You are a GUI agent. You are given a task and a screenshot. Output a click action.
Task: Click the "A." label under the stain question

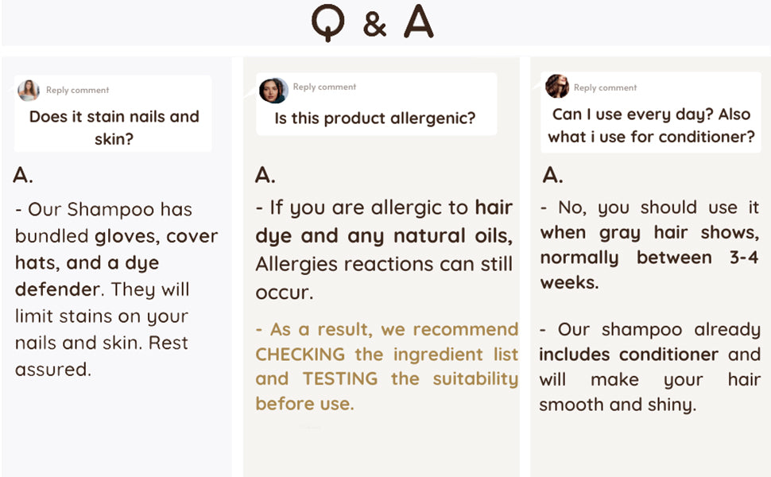tap(23, 176)
